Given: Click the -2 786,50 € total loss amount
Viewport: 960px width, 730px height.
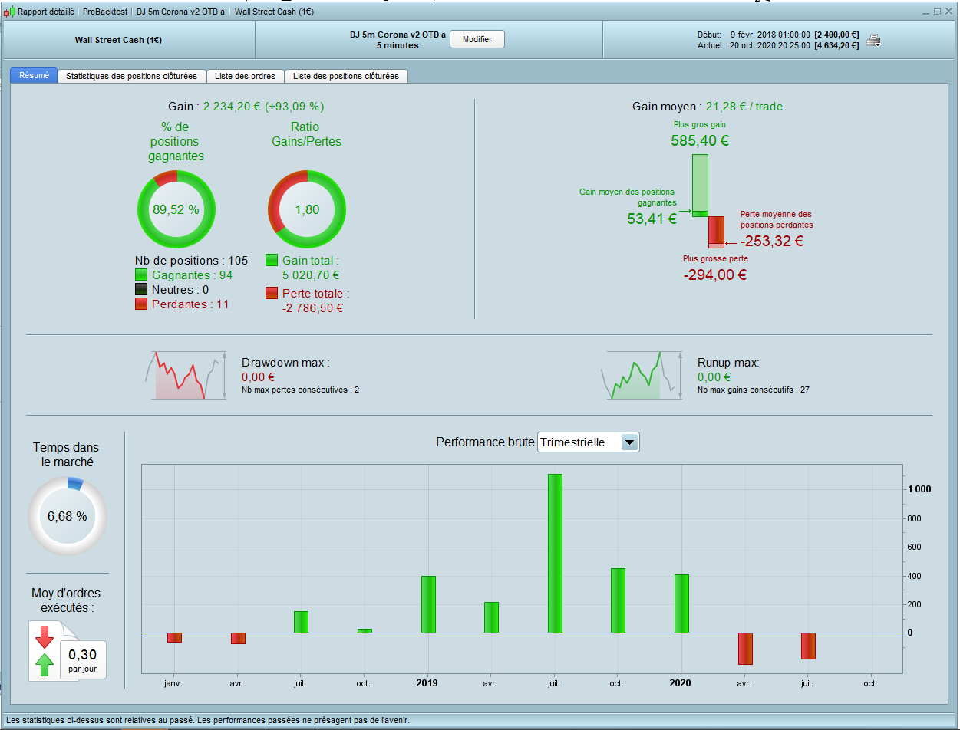Looking at the screenshot, I should (x=312, y=308).
